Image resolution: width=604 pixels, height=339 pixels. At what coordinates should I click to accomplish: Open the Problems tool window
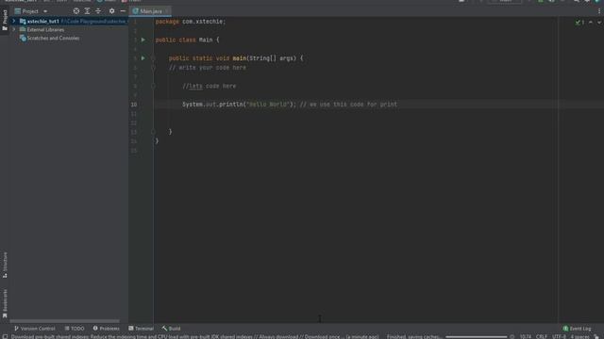click(106, 329)
